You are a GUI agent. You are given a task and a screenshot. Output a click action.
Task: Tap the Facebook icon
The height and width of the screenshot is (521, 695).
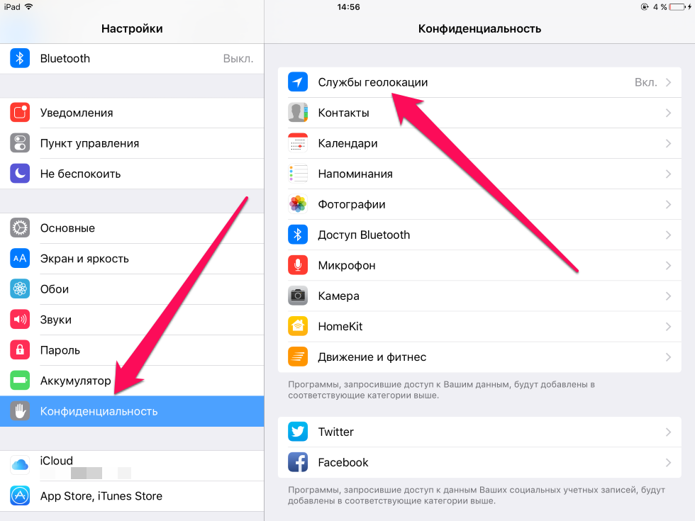point(297,462)
